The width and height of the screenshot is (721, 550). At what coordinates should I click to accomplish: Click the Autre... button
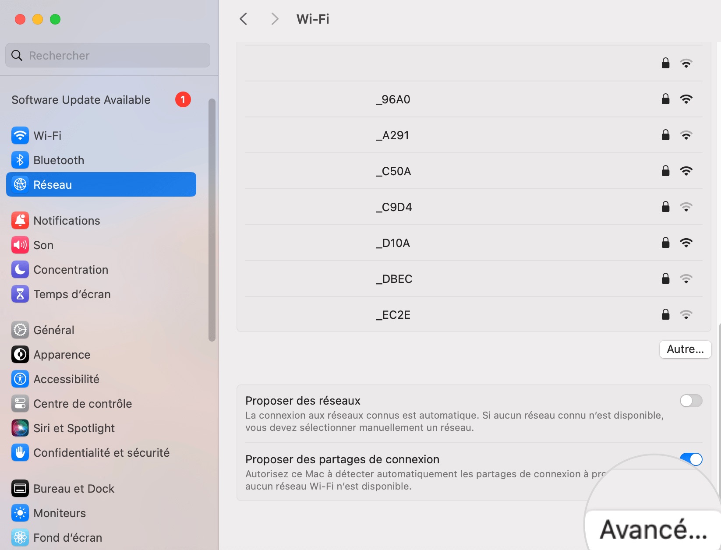(685, 349)
